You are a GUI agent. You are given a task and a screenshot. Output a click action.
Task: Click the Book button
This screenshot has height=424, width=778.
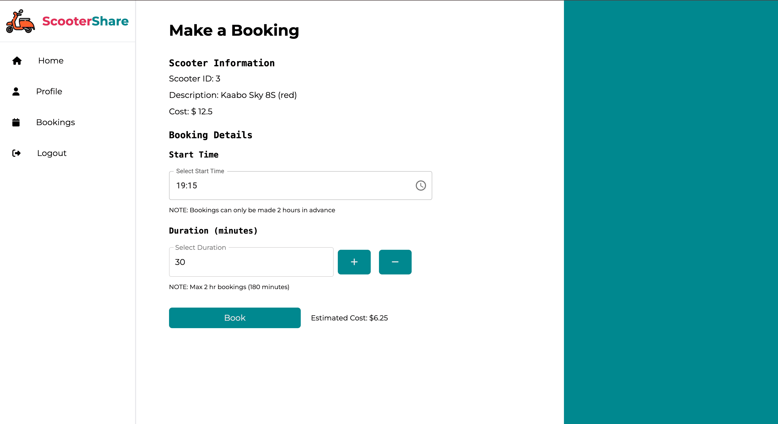pyautogui.click(x=235, y=318)
